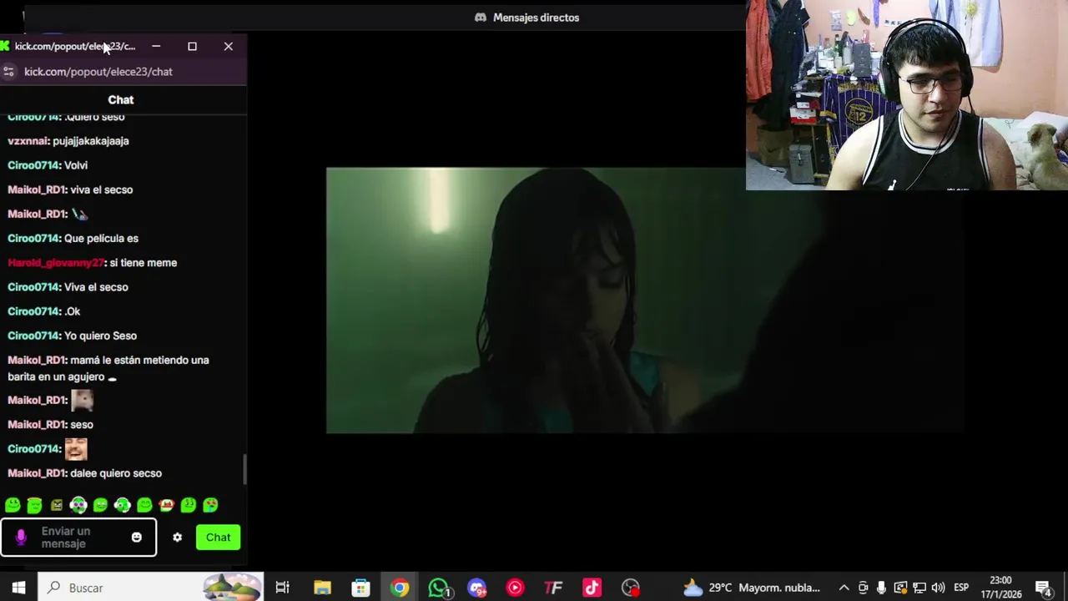Viewport: 1068px width, 601px height.
Task: Open the Windows Start menu
Action: (x=18, y=588)
